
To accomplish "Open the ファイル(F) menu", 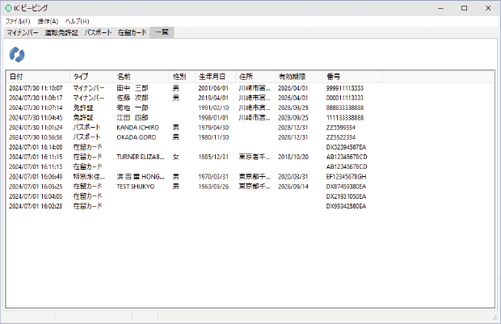I will tap(18, 21).
